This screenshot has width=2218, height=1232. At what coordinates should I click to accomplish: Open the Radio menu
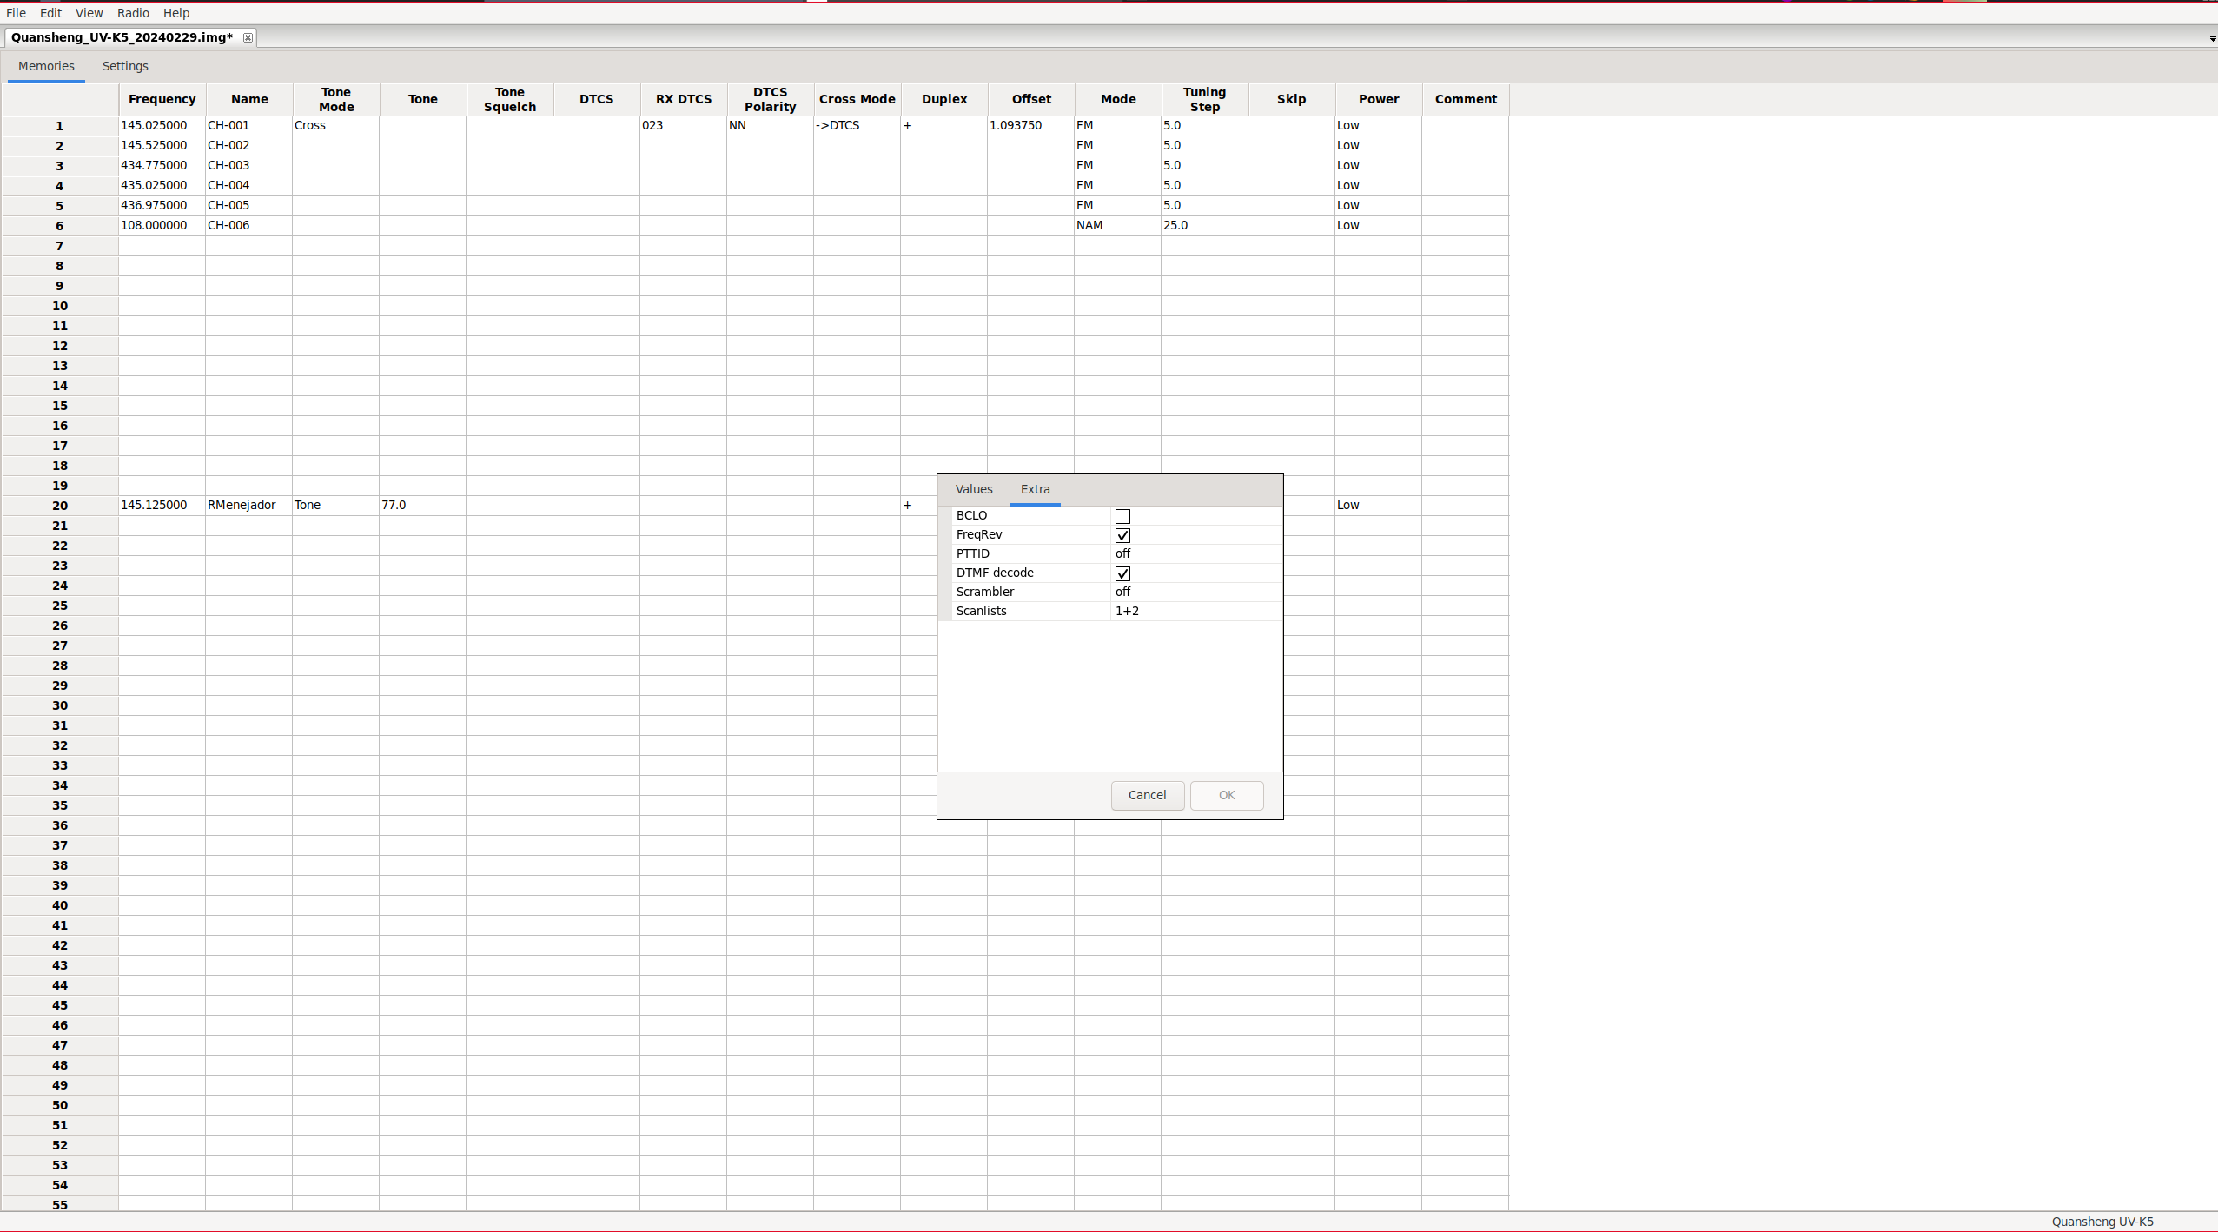point(133,13)
